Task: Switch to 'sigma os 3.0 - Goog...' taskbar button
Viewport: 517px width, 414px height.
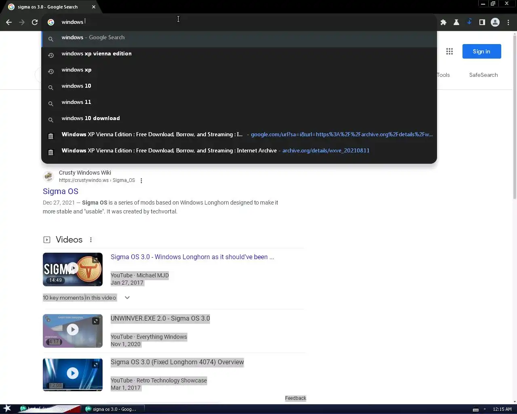Action: pos(112,409)
